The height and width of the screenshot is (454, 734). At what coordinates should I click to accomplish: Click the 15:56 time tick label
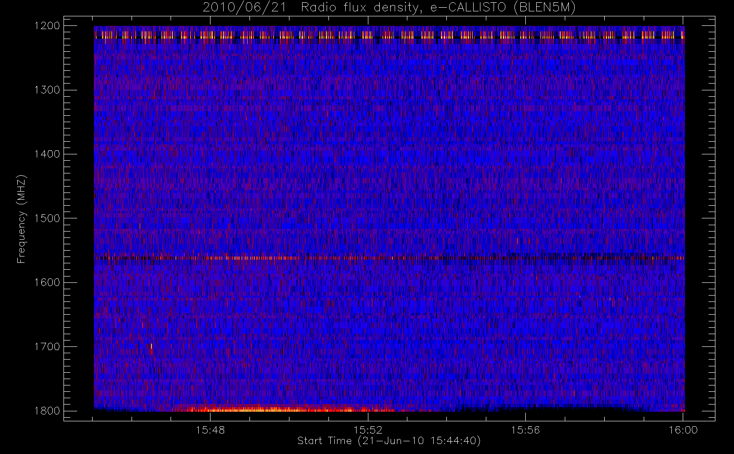click(525, 430)
